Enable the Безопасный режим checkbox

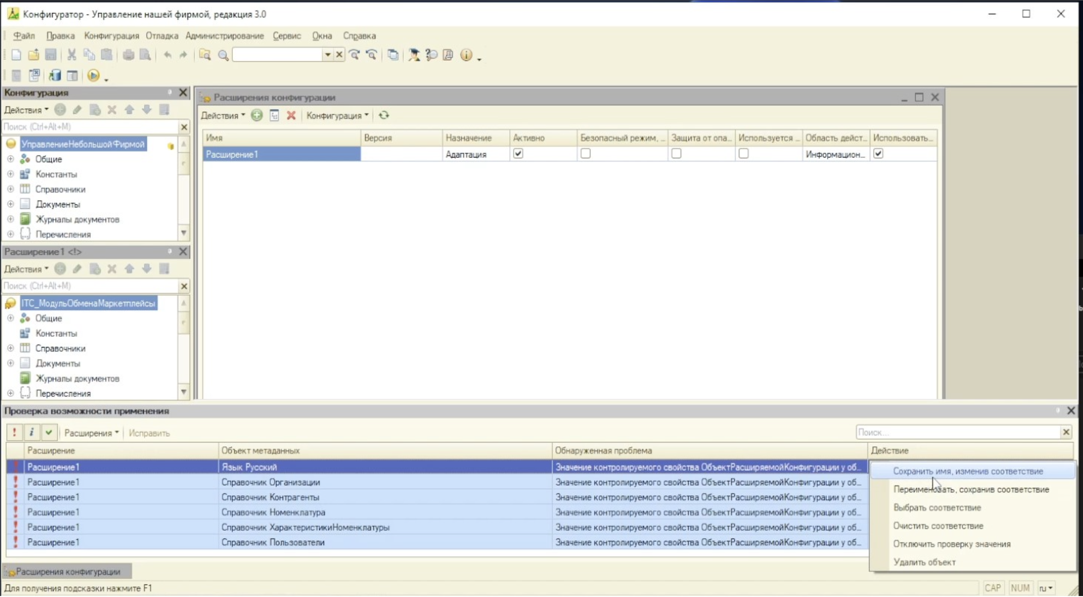(x=585, y=154)
